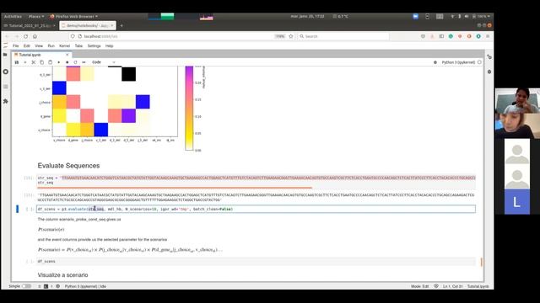Restart kernel and run all cells icon

[x=84, y=62]
